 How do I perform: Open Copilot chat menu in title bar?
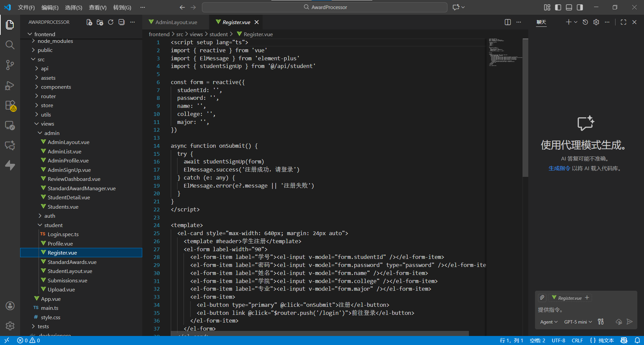coord(459,7)
